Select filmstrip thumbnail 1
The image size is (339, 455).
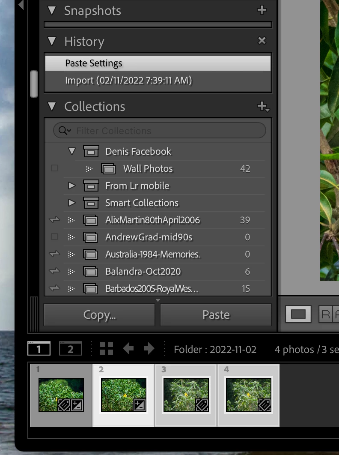[61, 395]
